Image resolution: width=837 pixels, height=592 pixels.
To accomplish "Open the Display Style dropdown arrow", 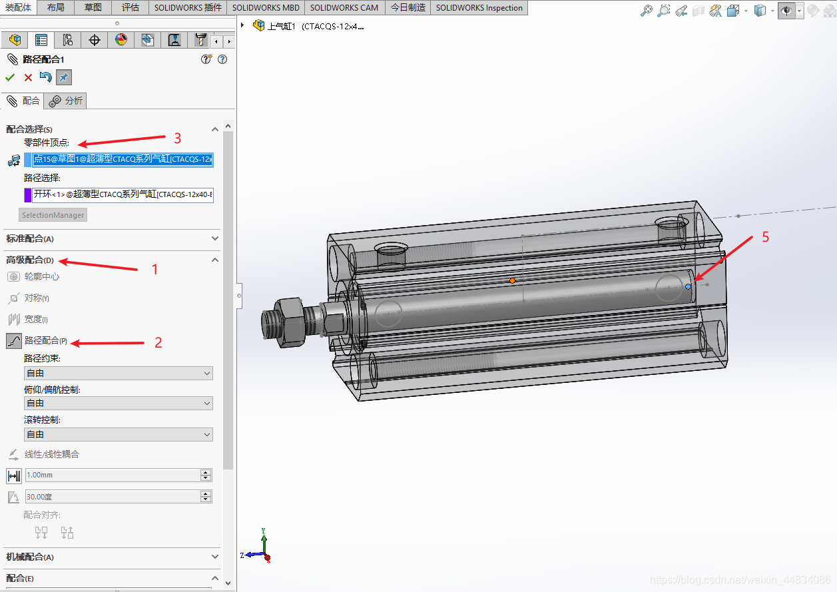I will coord(772,10).
